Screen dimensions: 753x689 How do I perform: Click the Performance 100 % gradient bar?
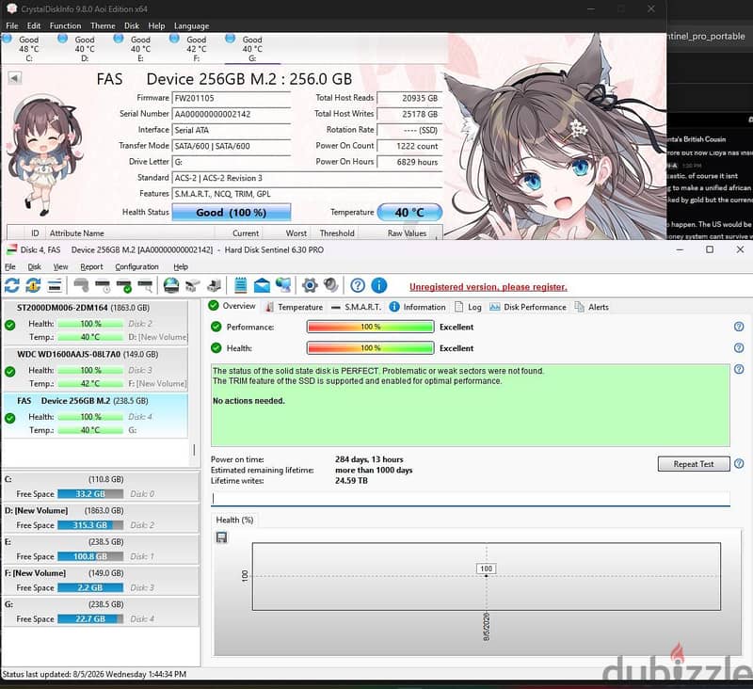pyautogui.click(x=370, y=327)
